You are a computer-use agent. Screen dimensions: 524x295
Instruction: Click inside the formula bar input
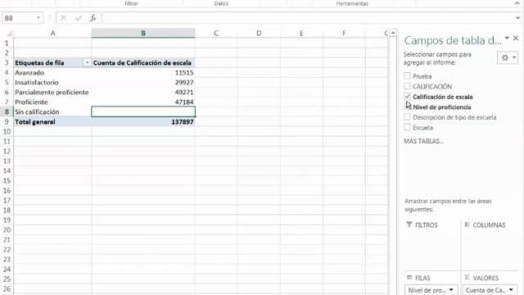[308, 18]
